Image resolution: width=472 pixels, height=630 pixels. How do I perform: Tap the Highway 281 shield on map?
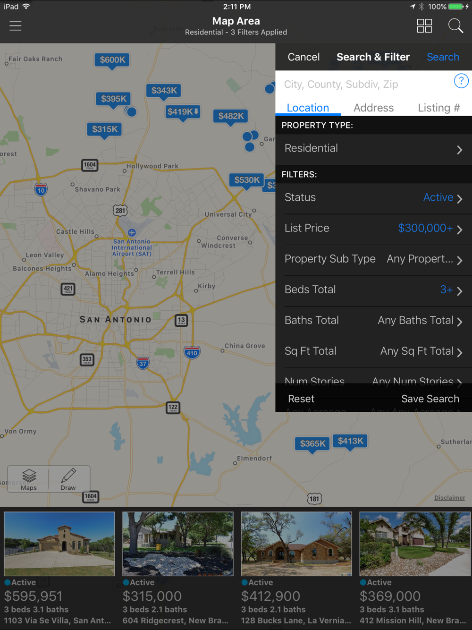point(120,211)
